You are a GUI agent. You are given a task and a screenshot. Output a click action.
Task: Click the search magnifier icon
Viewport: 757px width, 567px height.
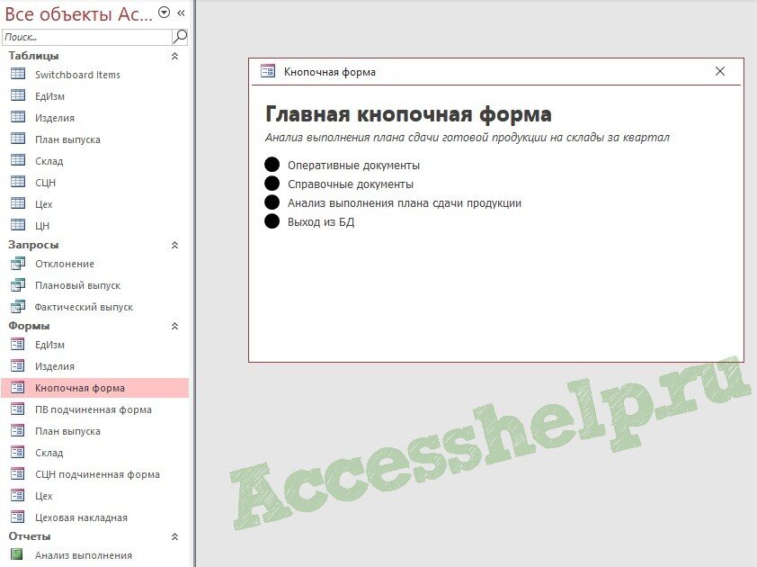(180, 37)
